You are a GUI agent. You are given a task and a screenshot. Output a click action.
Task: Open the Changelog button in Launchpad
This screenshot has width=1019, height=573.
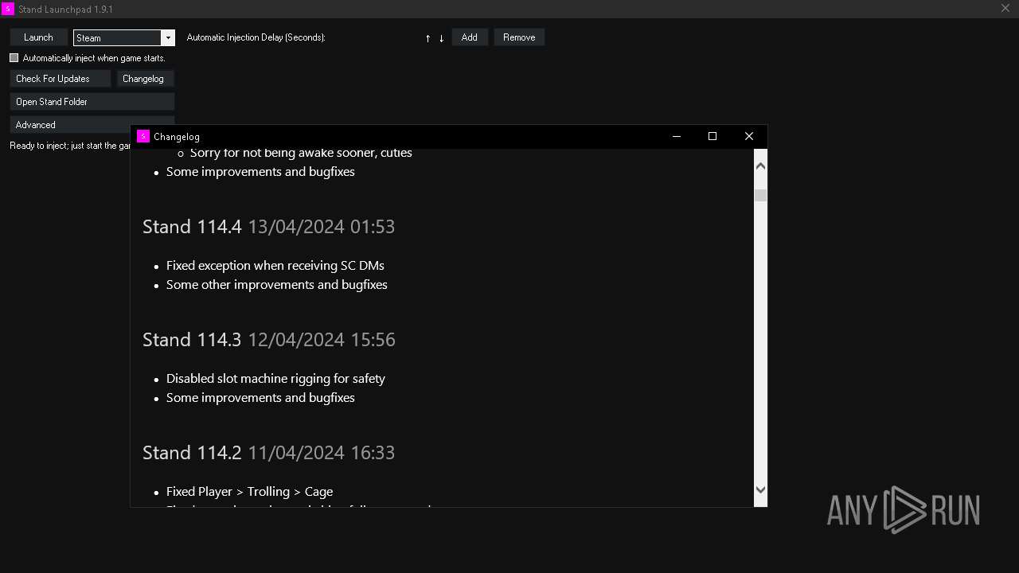click(145, 79)
